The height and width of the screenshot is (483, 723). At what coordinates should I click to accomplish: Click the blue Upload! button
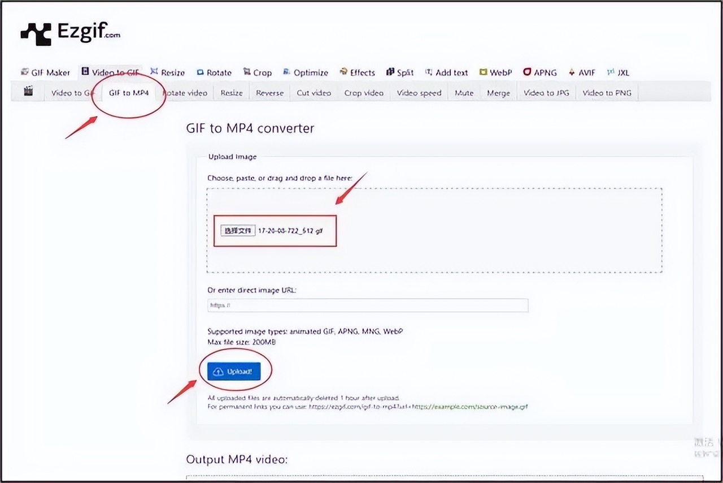pyautogui.click(x=234, y=372)
